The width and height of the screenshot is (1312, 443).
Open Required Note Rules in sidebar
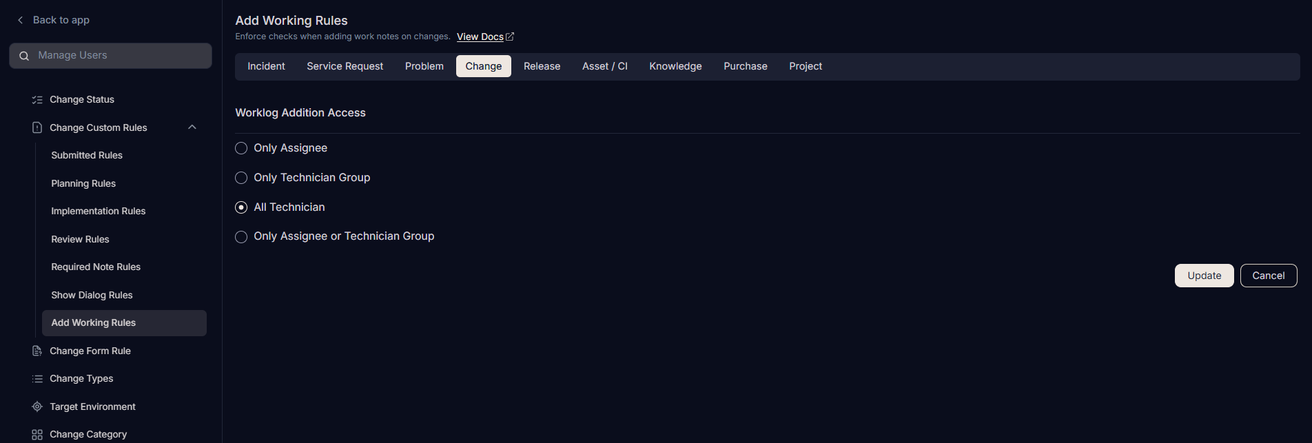point(96,267)
